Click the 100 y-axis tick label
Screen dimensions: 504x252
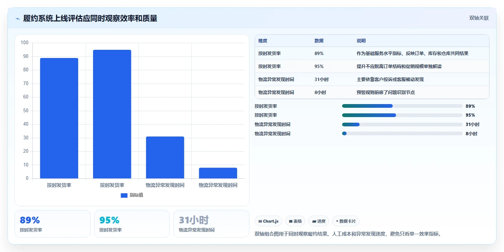click(25, 43)
